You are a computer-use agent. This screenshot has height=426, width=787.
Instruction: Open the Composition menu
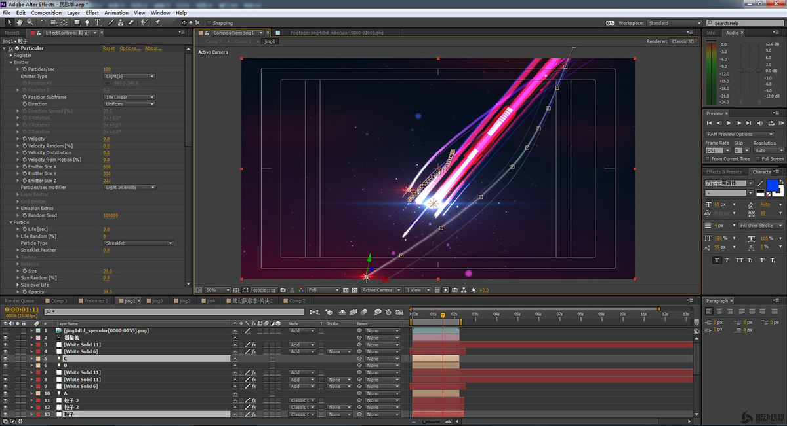tap(46, 12)
